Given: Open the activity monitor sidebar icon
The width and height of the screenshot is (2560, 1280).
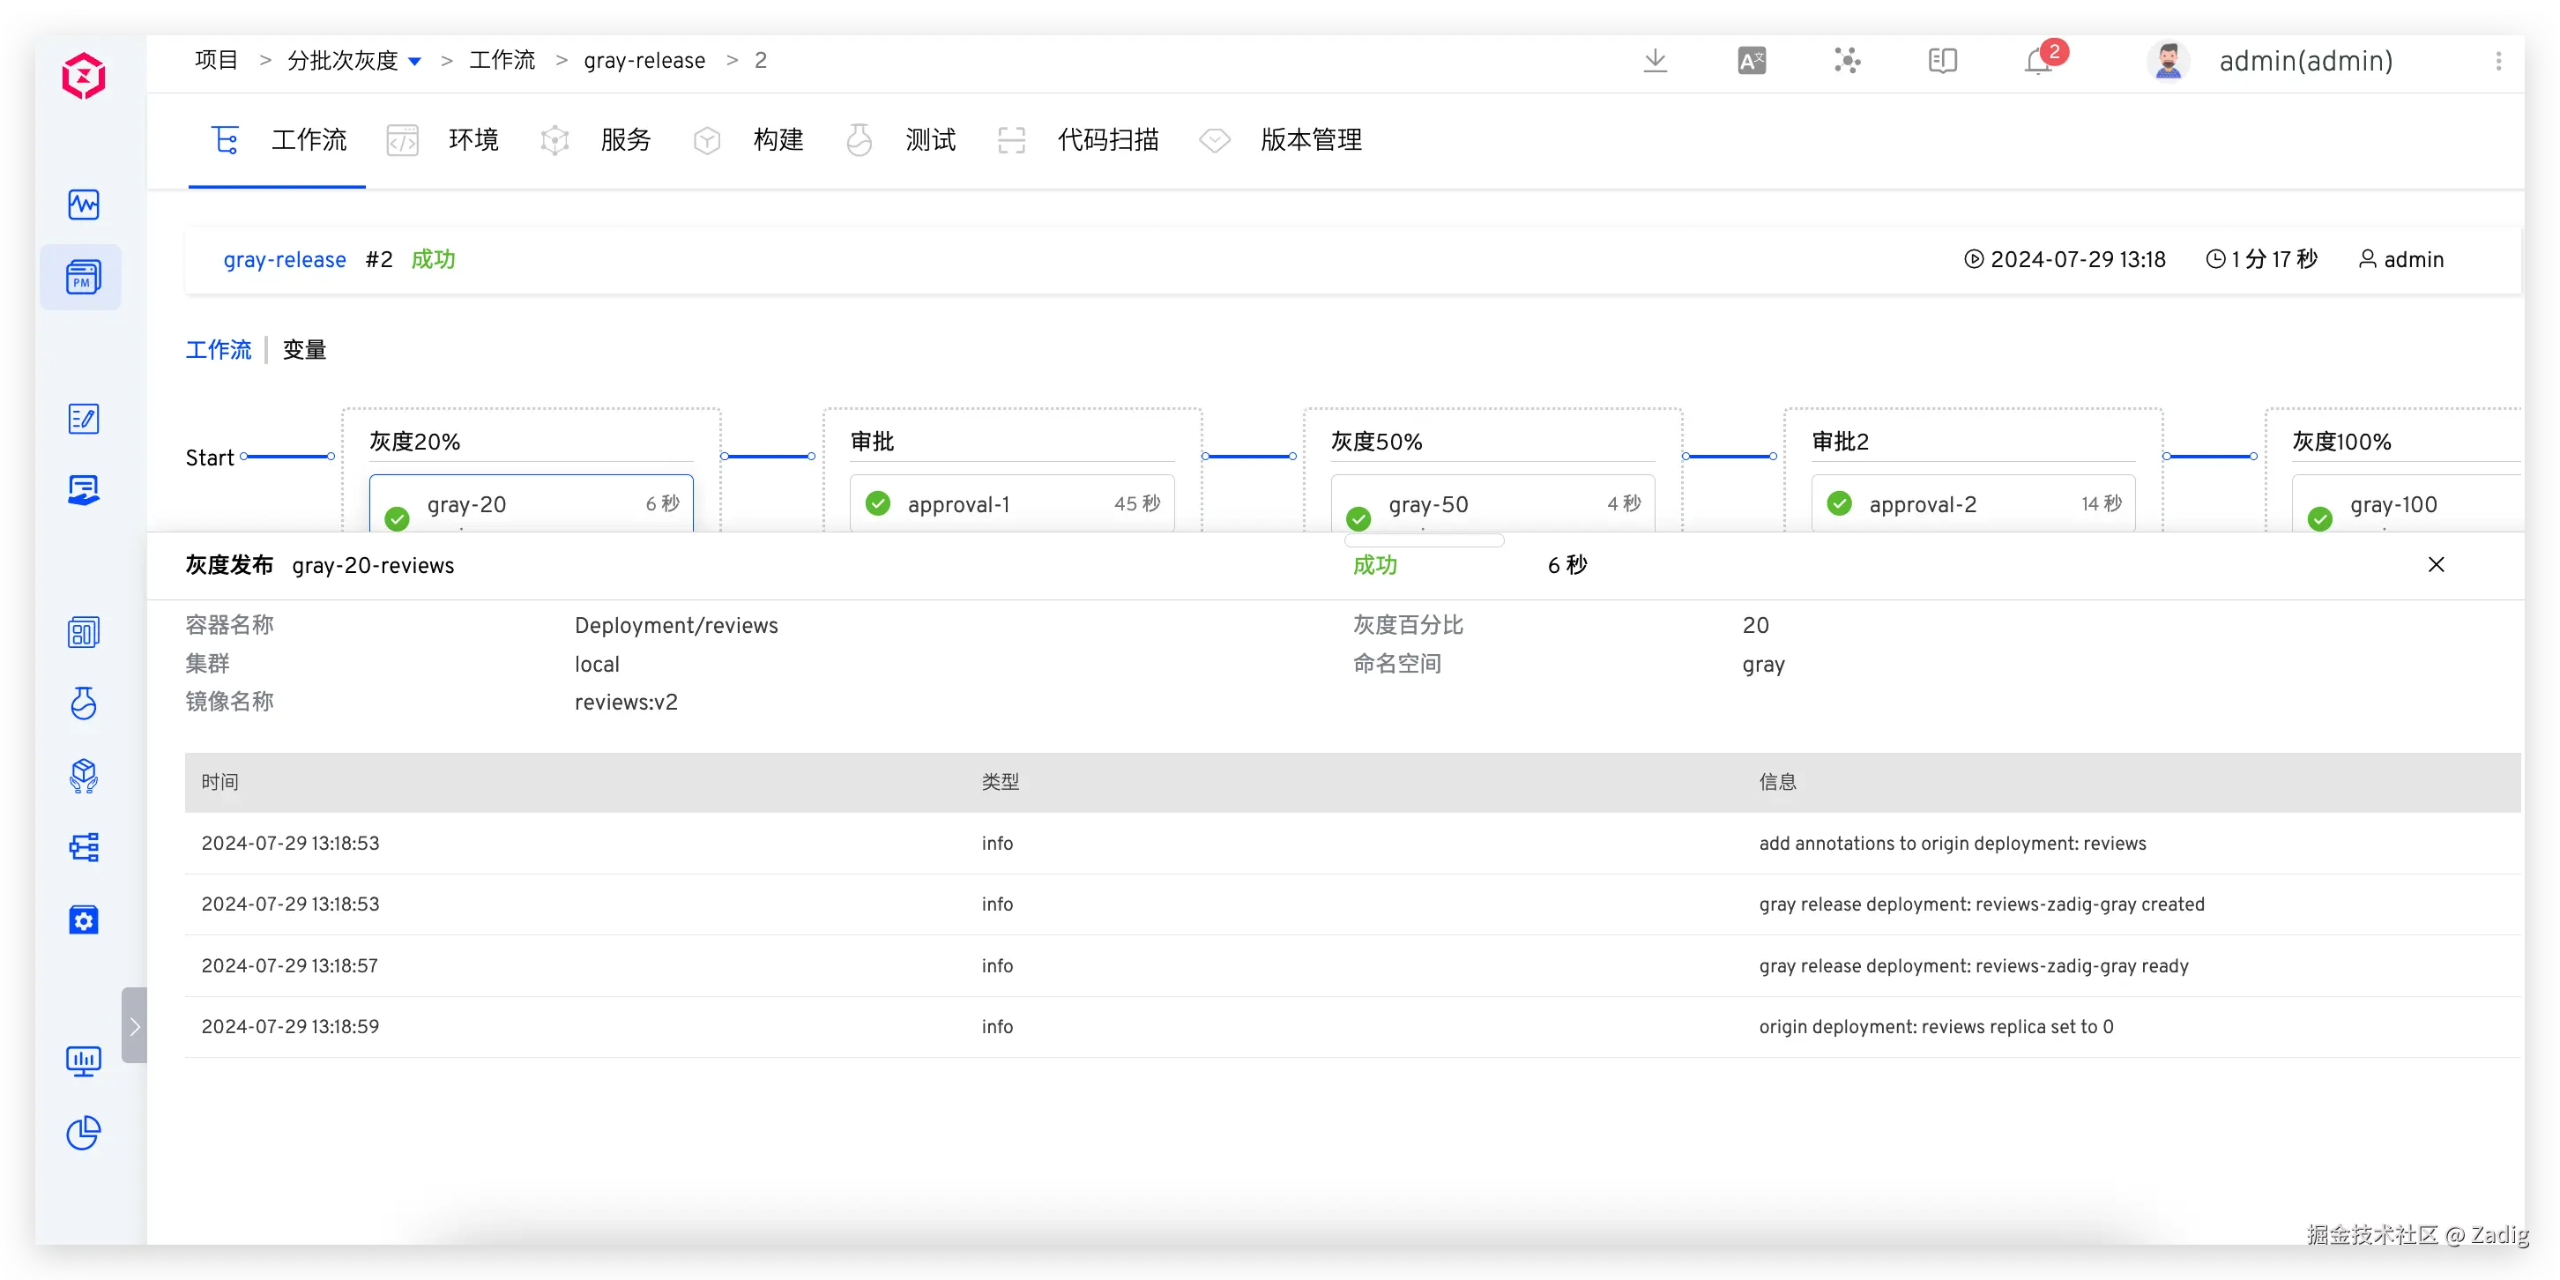Looking at the screenshot, I should [84, 205].
